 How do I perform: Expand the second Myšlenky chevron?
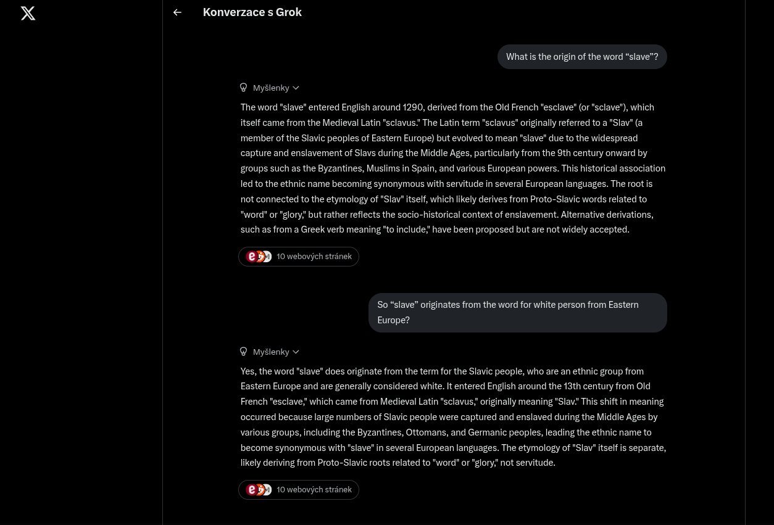(x=296, y=352)
